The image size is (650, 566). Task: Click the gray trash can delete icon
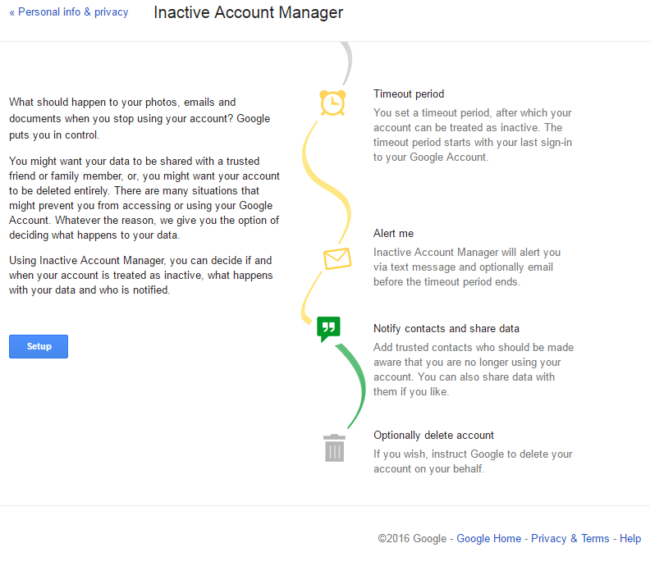pyautogui.click(x=334, y=448)
